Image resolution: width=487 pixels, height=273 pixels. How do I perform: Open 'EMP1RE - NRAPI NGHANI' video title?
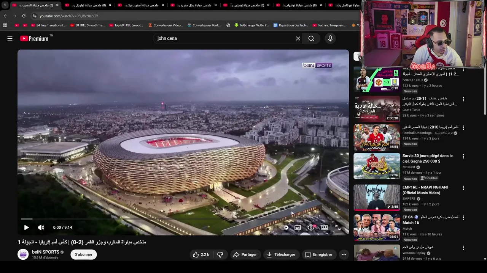(425, 190)
